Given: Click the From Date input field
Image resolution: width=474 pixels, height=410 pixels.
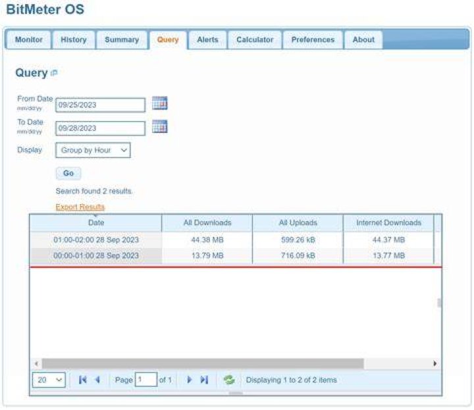Looking at the screenshot, I should (x=100, y=105).
